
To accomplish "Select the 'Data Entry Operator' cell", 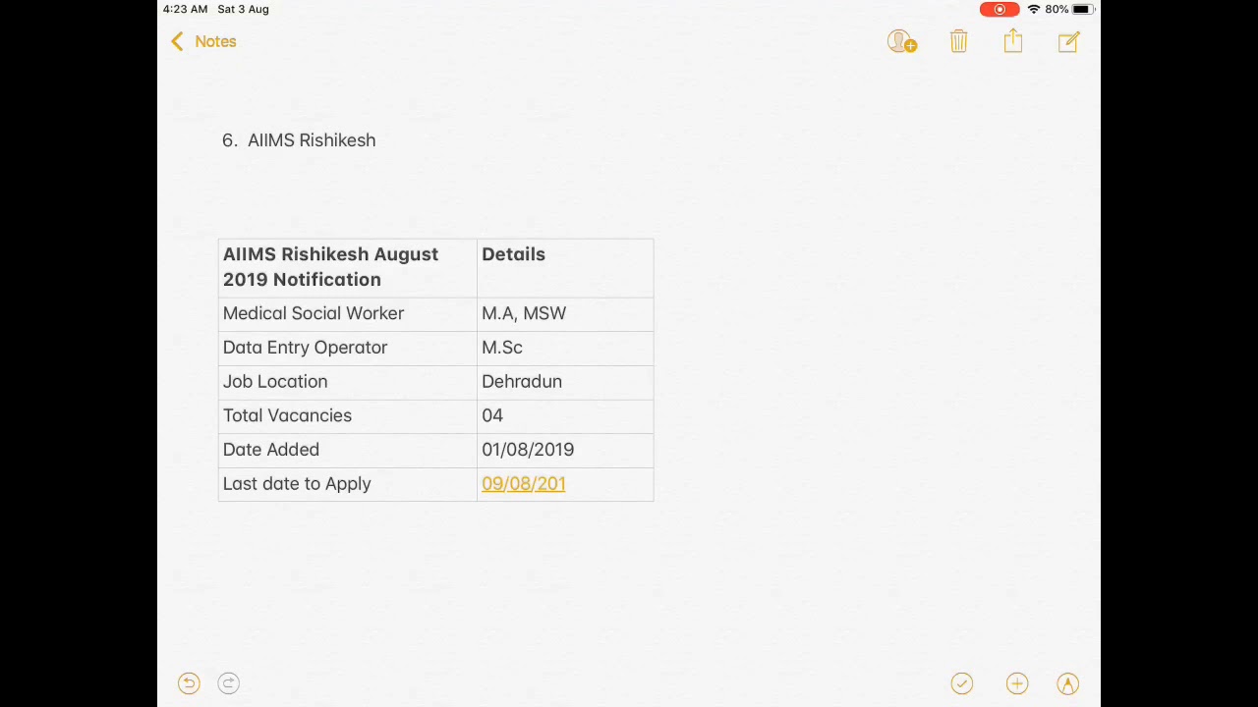I will (x=348, y=348).
